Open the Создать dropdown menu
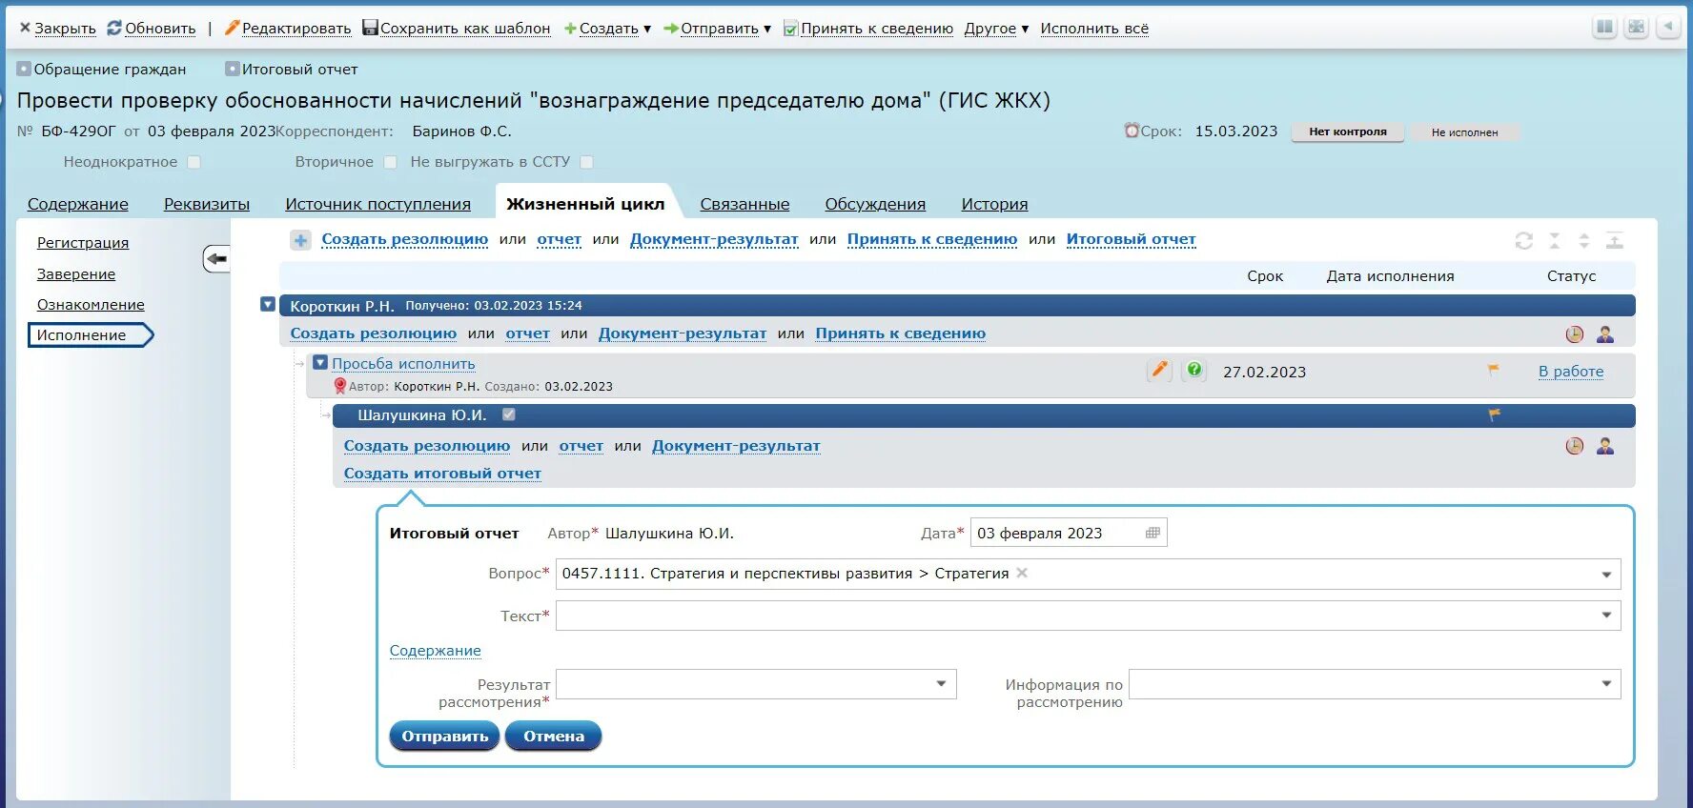 click(608, 29)
